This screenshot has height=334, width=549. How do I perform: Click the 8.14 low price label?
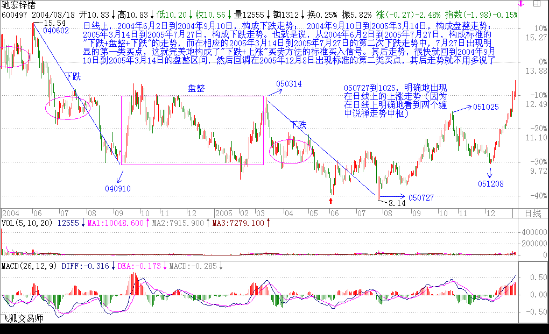click(x=396, y=203)
